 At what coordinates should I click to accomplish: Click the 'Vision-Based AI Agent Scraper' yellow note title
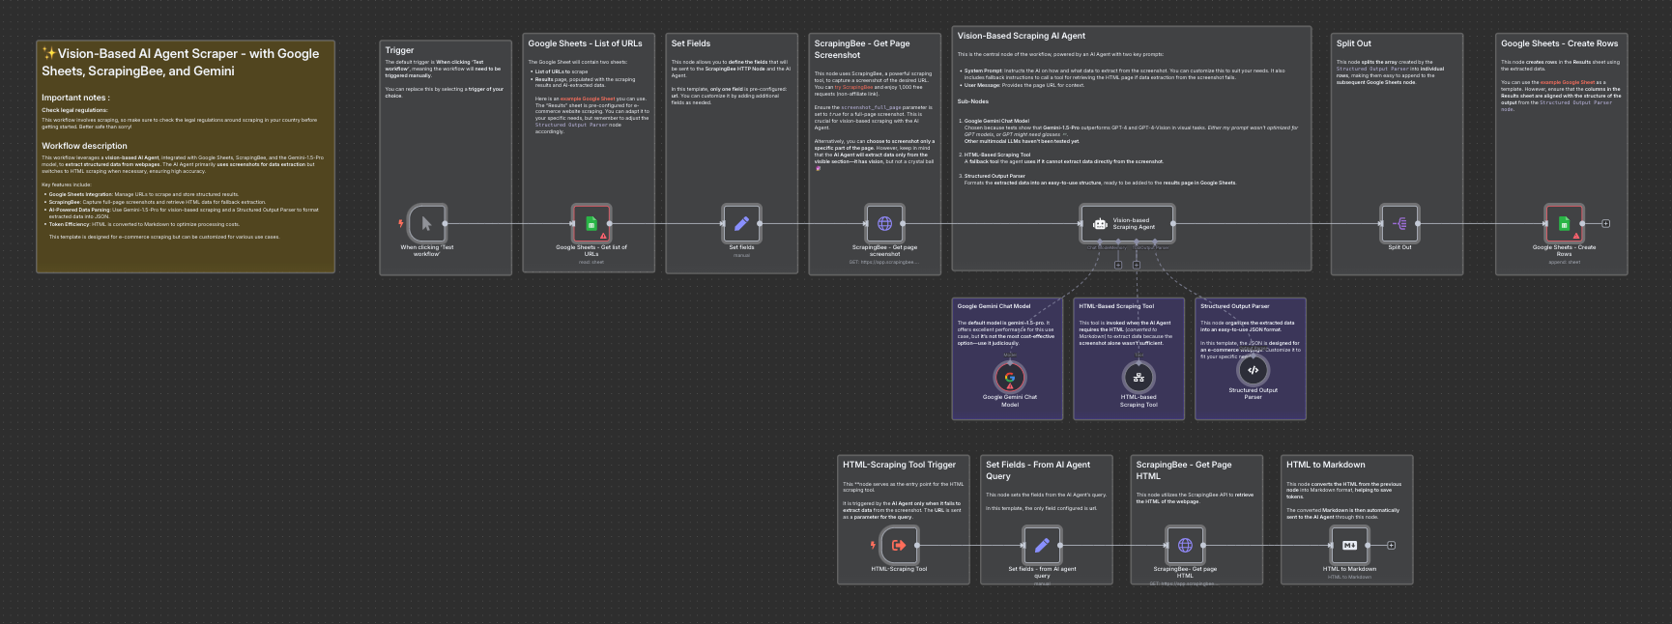[x=181, y=62]
